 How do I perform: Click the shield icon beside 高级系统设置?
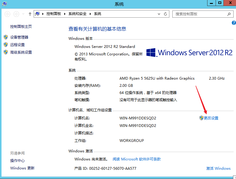click(6, 52)
